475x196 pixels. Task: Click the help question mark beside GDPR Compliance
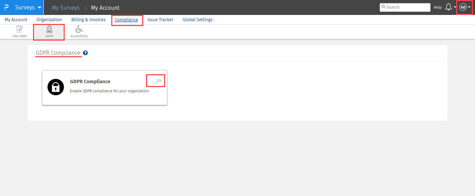85,53
